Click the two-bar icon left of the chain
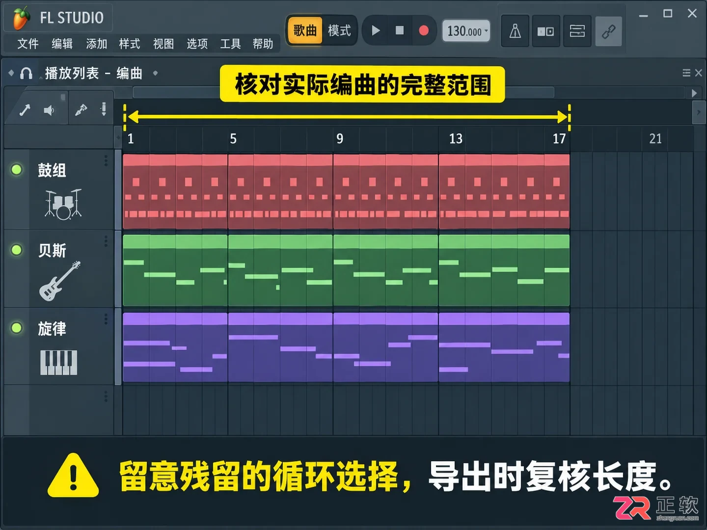Screen dimensions: 707x530 (x=577, y=31)
